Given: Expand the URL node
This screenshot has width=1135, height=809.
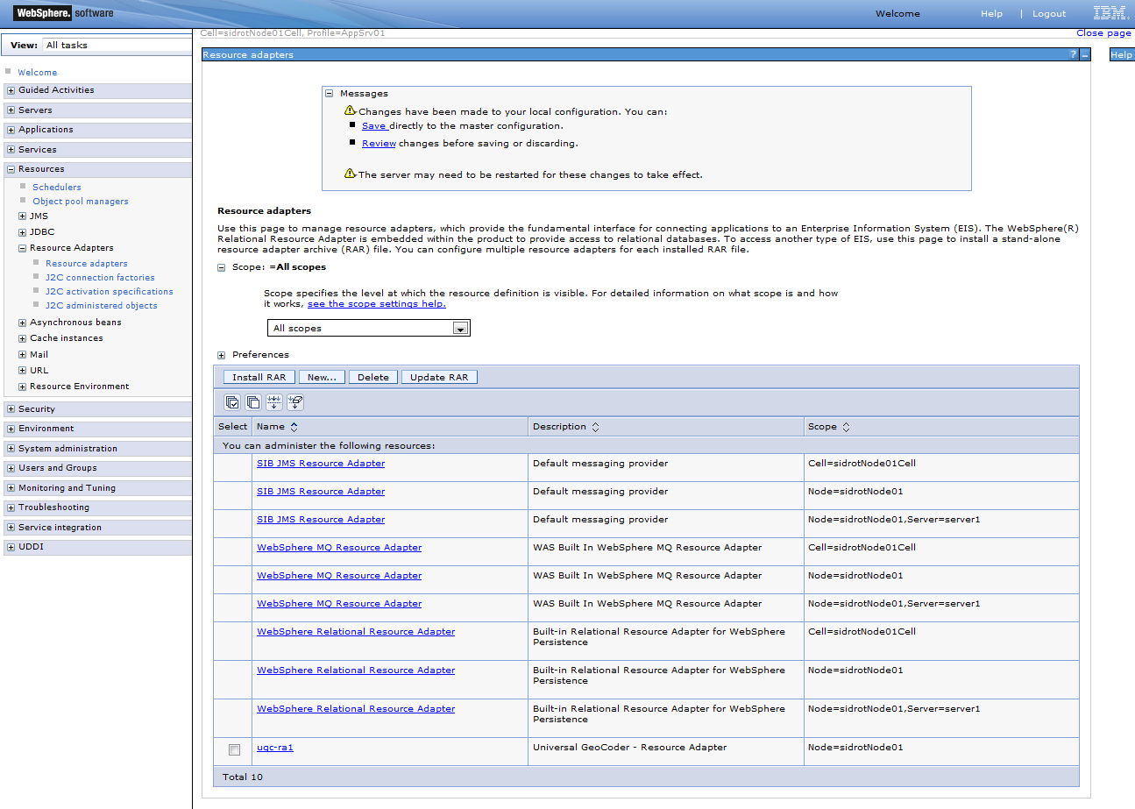Looking at the screenshot, I should pos(23,371).
